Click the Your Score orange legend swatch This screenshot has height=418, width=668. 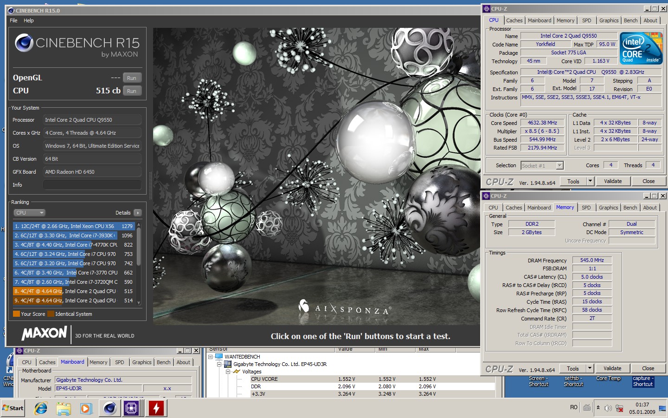[17, 314]
